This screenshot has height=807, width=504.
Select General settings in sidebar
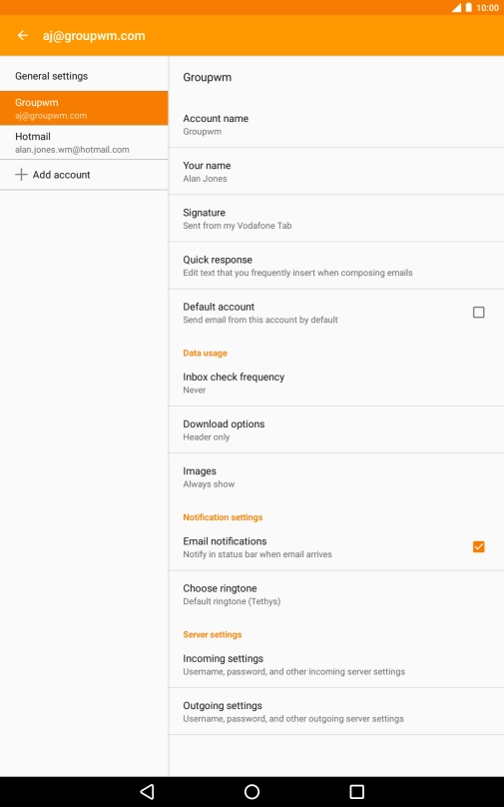coord(84,76)
